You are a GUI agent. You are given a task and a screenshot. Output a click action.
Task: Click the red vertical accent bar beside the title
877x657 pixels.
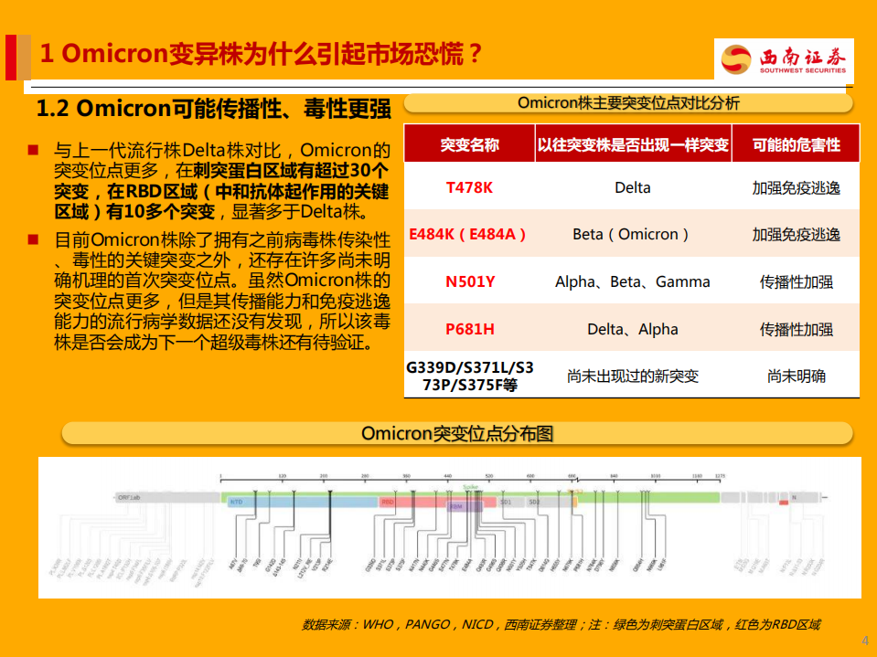(x=13, y=55)
